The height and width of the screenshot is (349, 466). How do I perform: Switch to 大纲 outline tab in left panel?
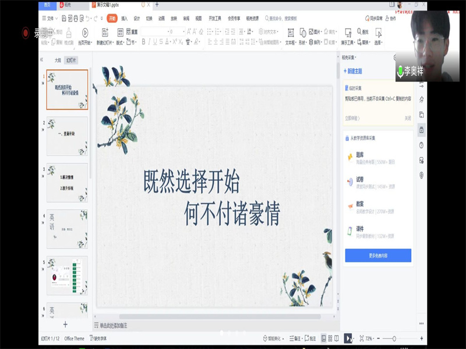point(57,60)
